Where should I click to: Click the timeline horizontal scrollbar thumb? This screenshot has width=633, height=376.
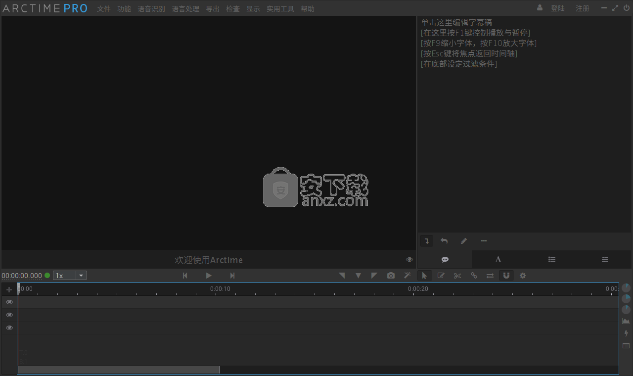pos(119,370)
